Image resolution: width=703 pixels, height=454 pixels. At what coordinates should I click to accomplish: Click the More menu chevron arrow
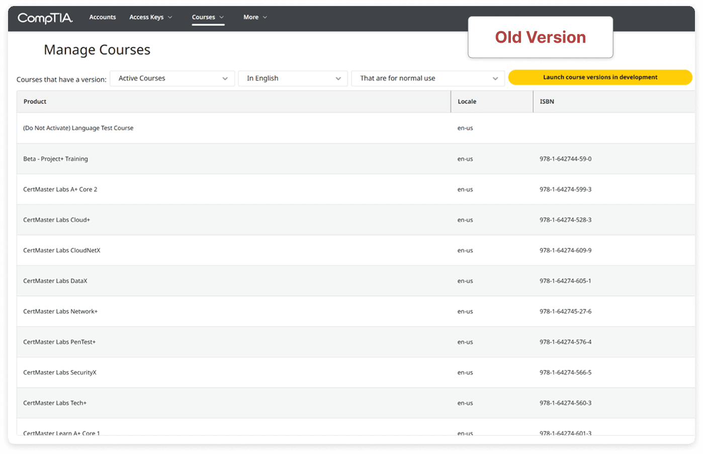[265, 17]
